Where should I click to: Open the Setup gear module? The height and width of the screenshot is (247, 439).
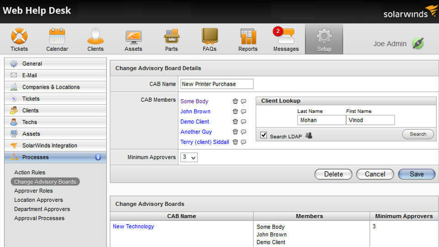point(324,39)
